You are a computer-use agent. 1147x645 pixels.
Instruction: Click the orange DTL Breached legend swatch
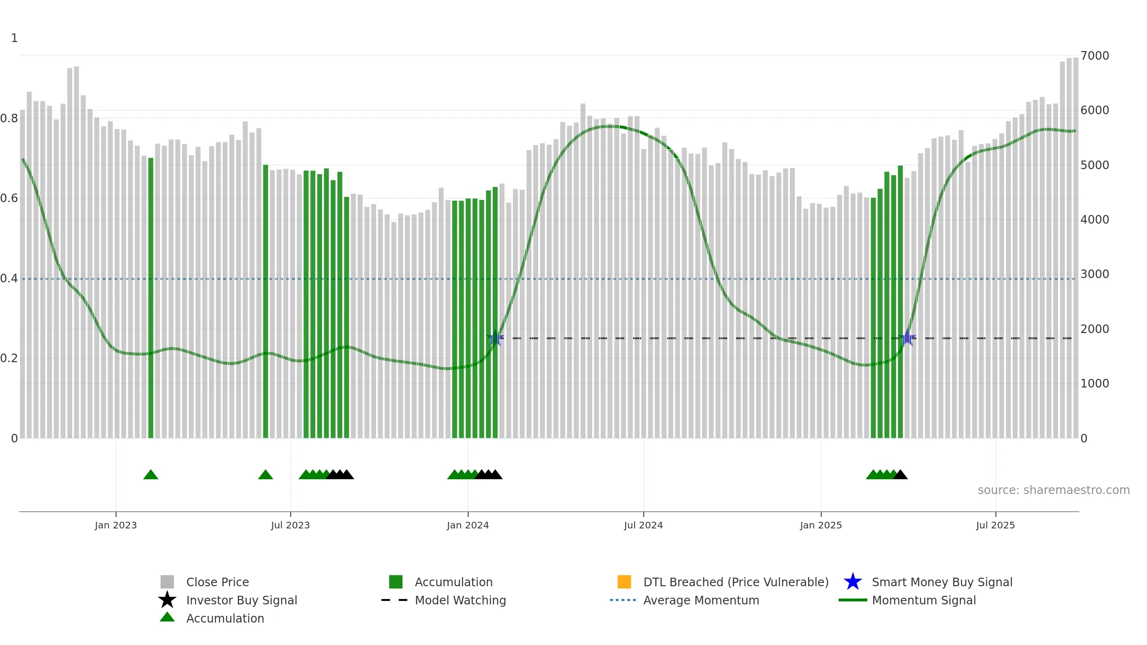624,581
